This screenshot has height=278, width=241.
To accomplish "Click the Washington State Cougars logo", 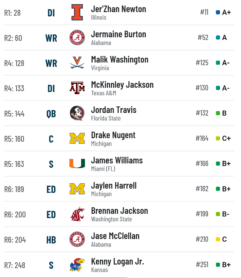I will [x=77, y=214].
